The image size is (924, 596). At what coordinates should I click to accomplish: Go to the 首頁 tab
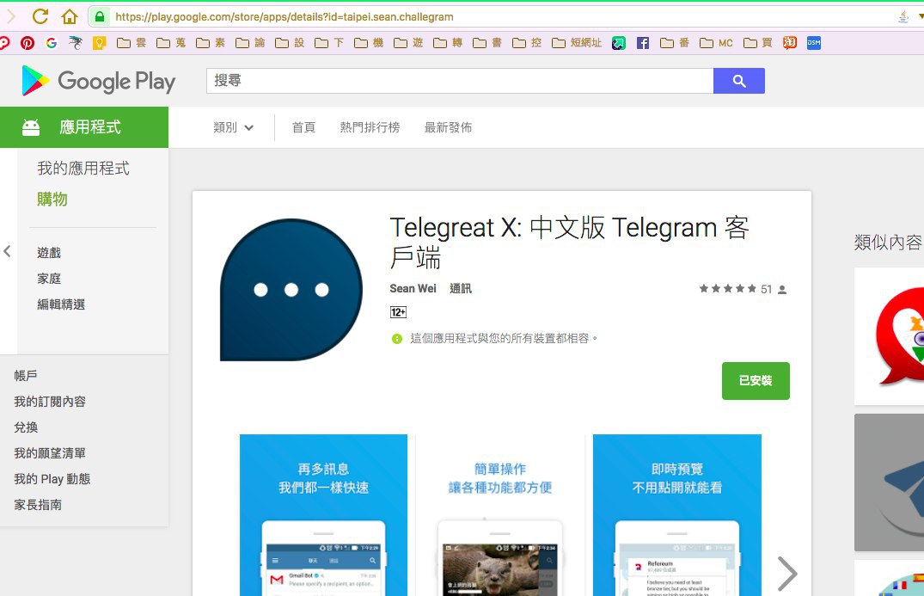(x=303, y=127)
